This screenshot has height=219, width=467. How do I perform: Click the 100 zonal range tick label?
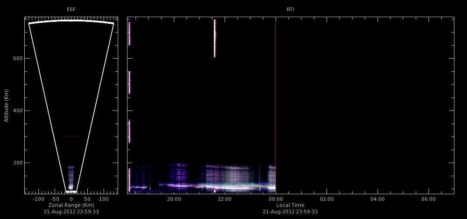point(103,199)
